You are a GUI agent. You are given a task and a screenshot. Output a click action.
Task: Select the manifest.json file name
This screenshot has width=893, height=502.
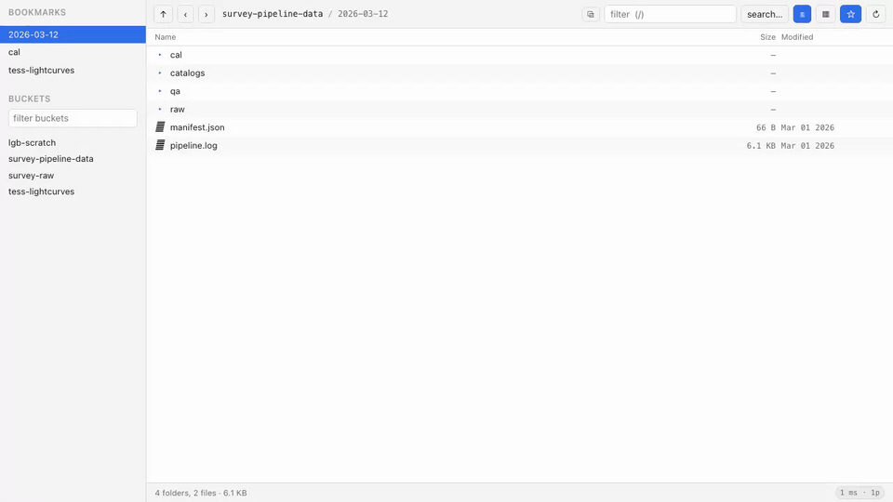point(197,127)
